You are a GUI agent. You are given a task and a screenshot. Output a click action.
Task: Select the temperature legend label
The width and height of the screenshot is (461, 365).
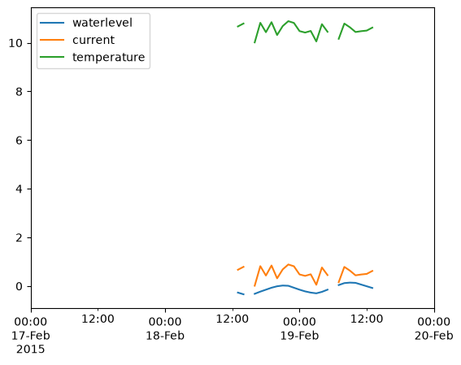click(109, 57)
